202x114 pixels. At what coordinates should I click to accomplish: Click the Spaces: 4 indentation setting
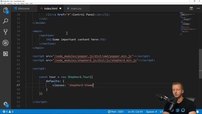(x=151, y=112)
